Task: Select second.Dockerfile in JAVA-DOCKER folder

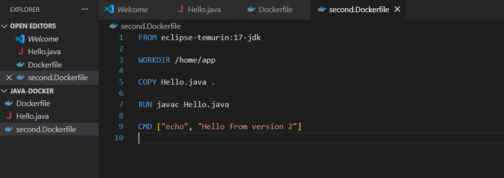Action: coord(49,129)
